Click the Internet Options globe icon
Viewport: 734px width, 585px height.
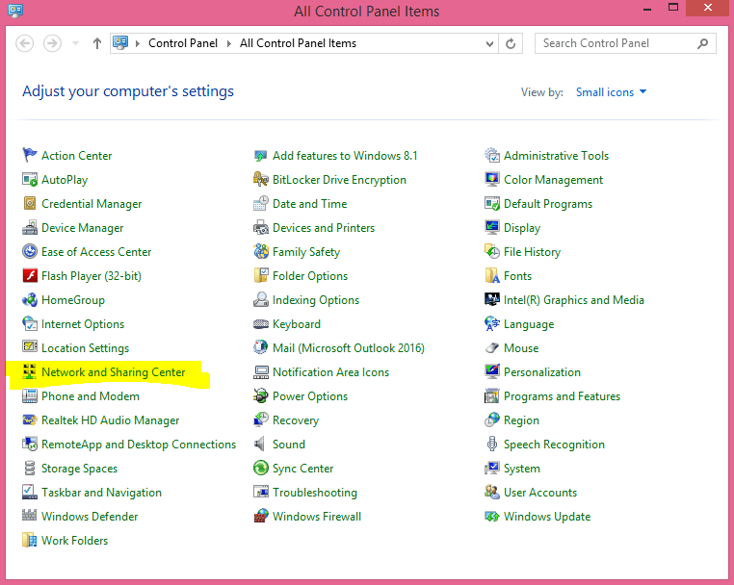[30, 323]
